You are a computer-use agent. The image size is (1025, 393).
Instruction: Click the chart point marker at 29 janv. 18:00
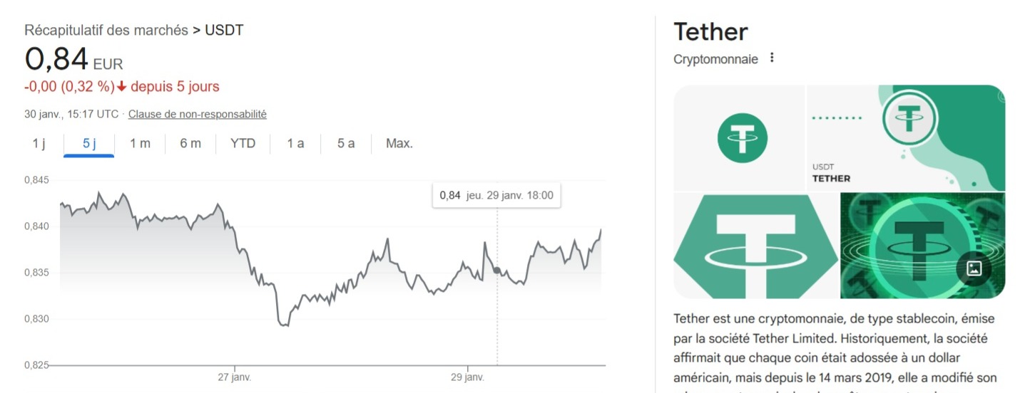[497, 270]
